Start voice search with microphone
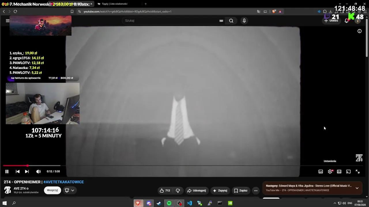The height and width of the screenshot is (207, 369). pyautogui.click(x=244, y=21)
